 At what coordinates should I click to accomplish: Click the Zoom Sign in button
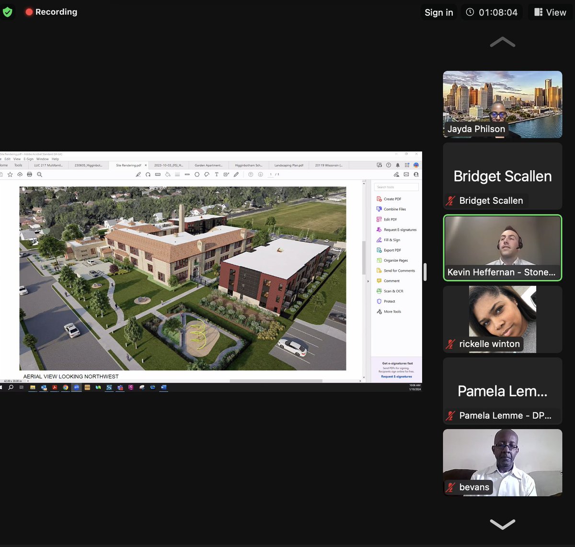[x=439, y=12]
